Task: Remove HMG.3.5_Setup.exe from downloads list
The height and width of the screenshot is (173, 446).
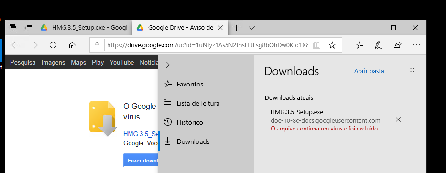Action: 398,119
